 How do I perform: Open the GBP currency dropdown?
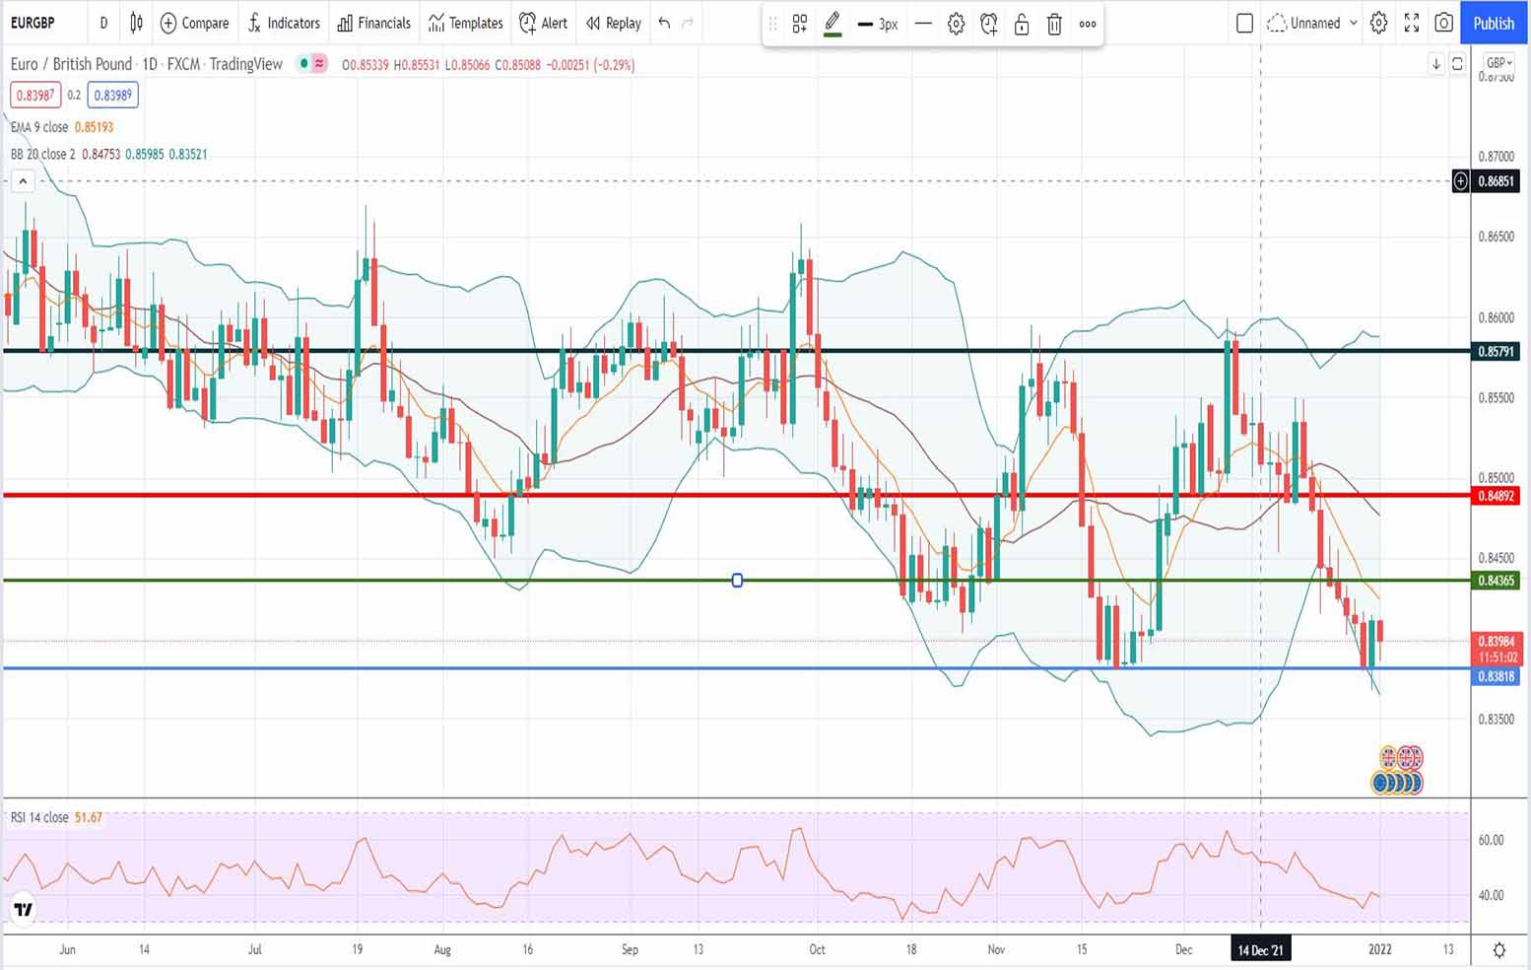pos(1498,63)
